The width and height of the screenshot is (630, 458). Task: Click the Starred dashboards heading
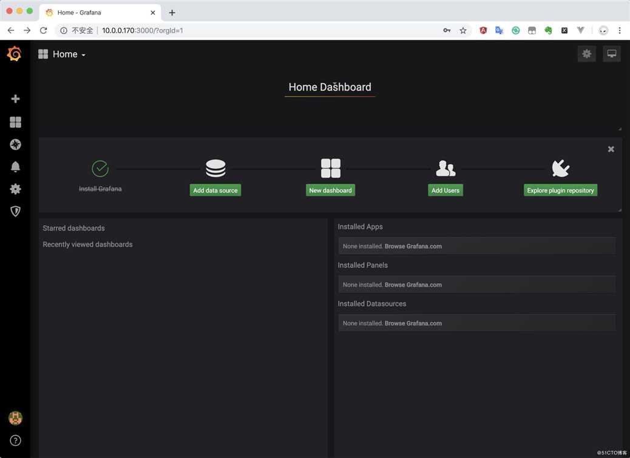click(73, 228)
